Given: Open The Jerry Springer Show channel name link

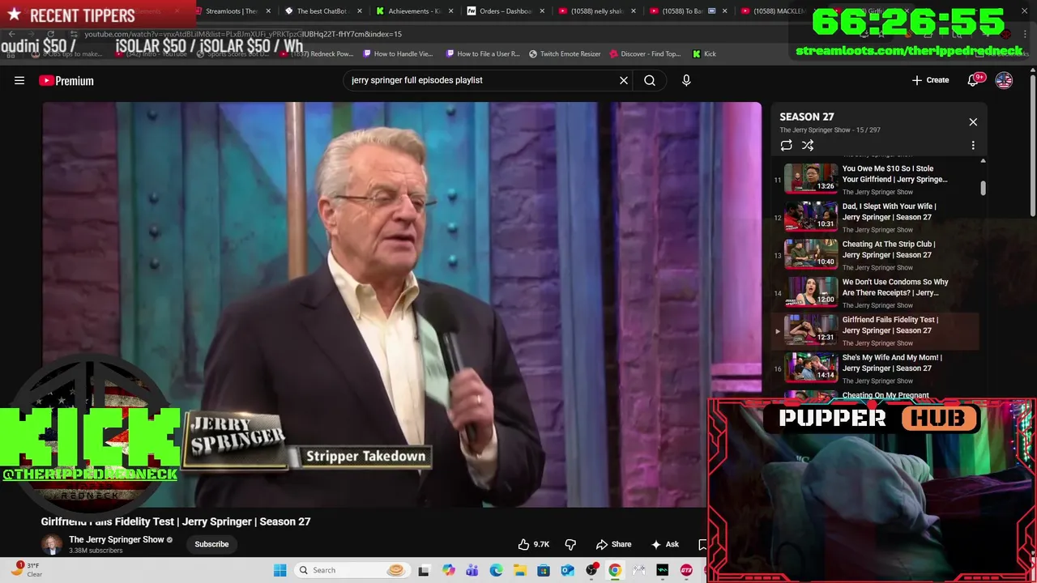Looking at the screenshot, I should pyautogui.click(x=117, y=539).
